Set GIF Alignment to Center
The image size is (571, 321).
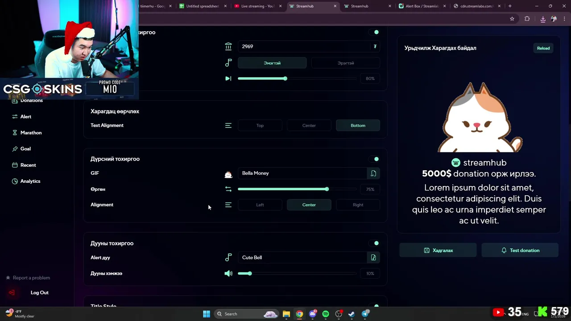[309, 205]
